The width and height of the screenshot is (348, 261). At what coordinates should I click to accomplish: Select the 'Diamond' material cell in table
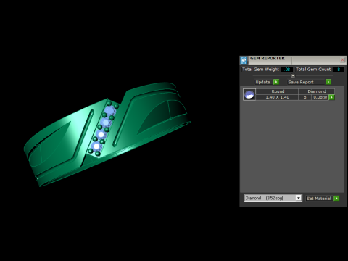[x=317, y=91]
